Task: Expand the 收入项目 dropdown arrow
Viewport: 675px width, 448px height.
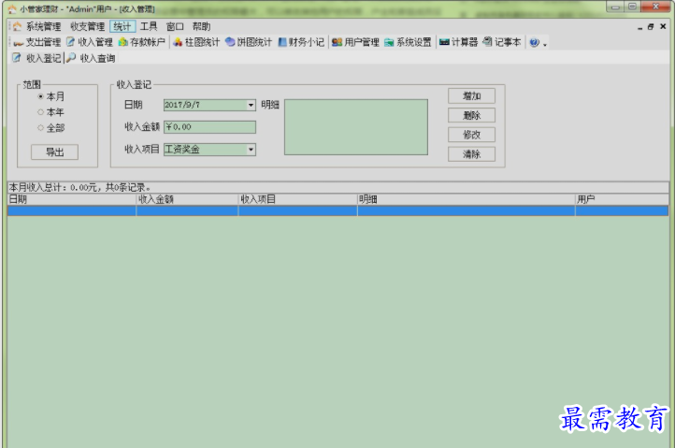Action: pyautogui.click(x=251, y=150)
